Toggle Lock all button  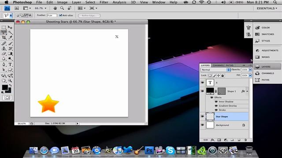coord(223,75)
